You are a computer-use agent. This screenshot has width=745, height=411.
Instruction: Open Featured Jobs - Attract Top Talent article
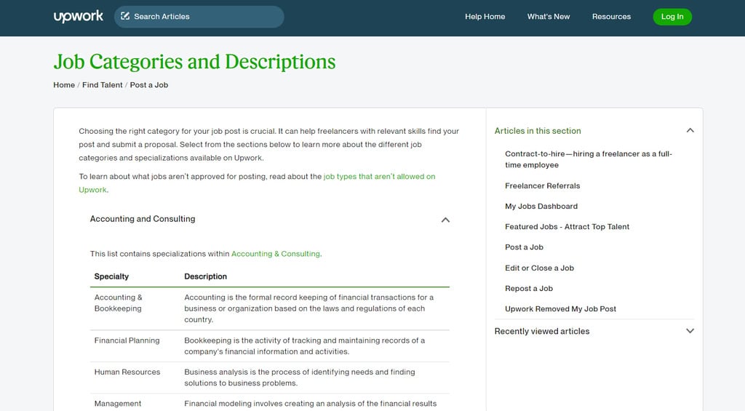coord(567,227)
